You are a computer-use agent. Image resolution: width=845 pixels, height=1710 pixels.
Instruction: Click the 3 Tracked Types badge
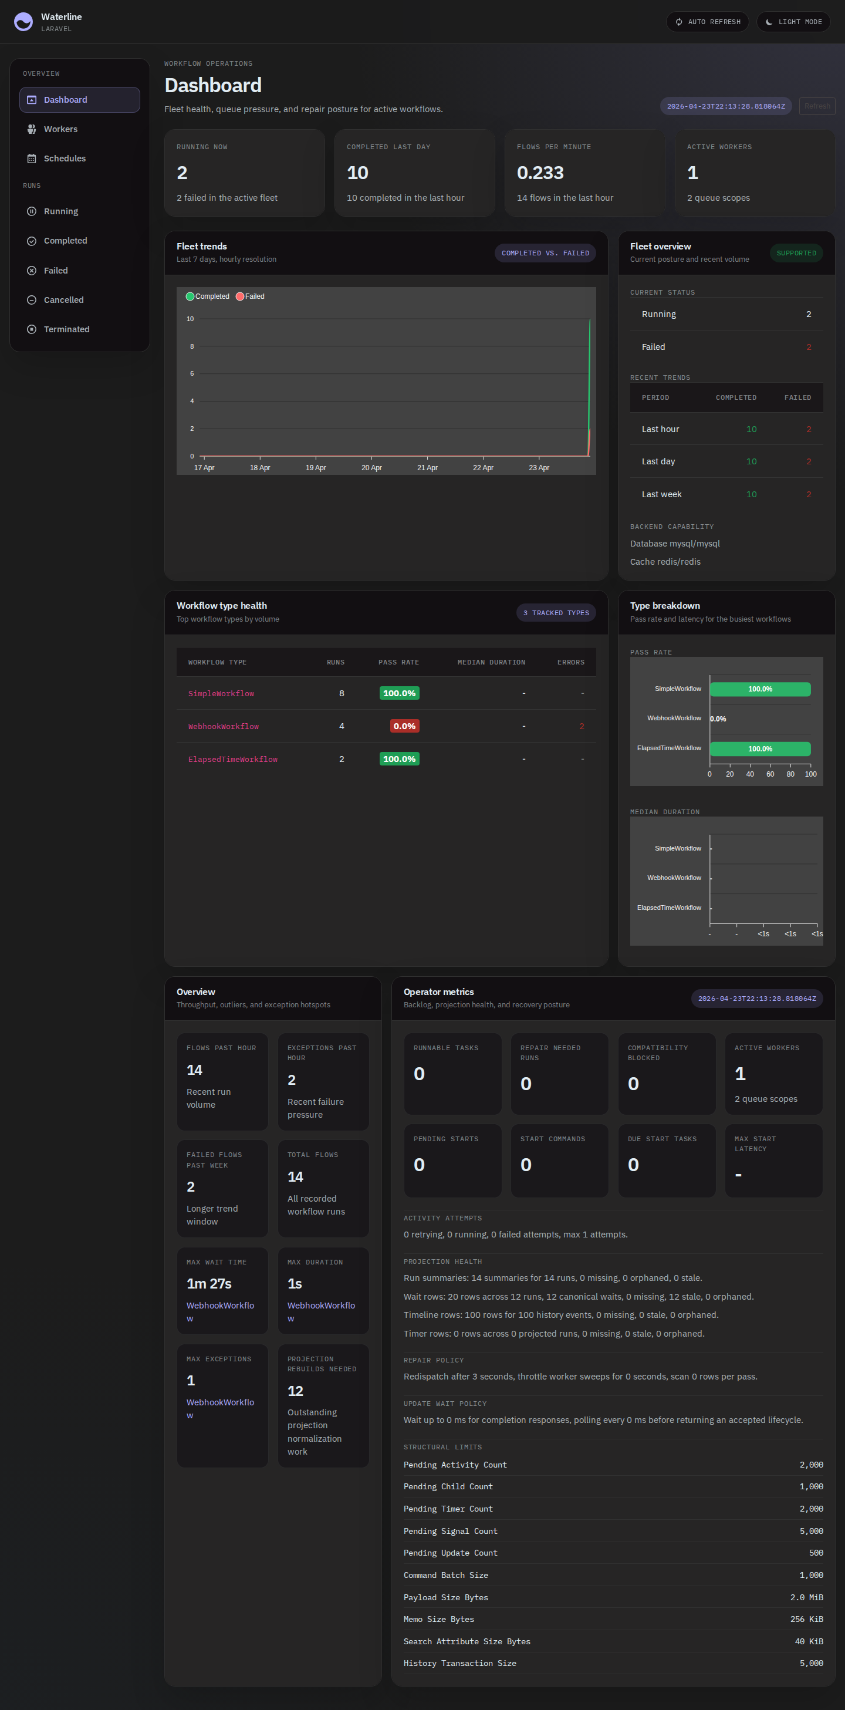point(556,613)
